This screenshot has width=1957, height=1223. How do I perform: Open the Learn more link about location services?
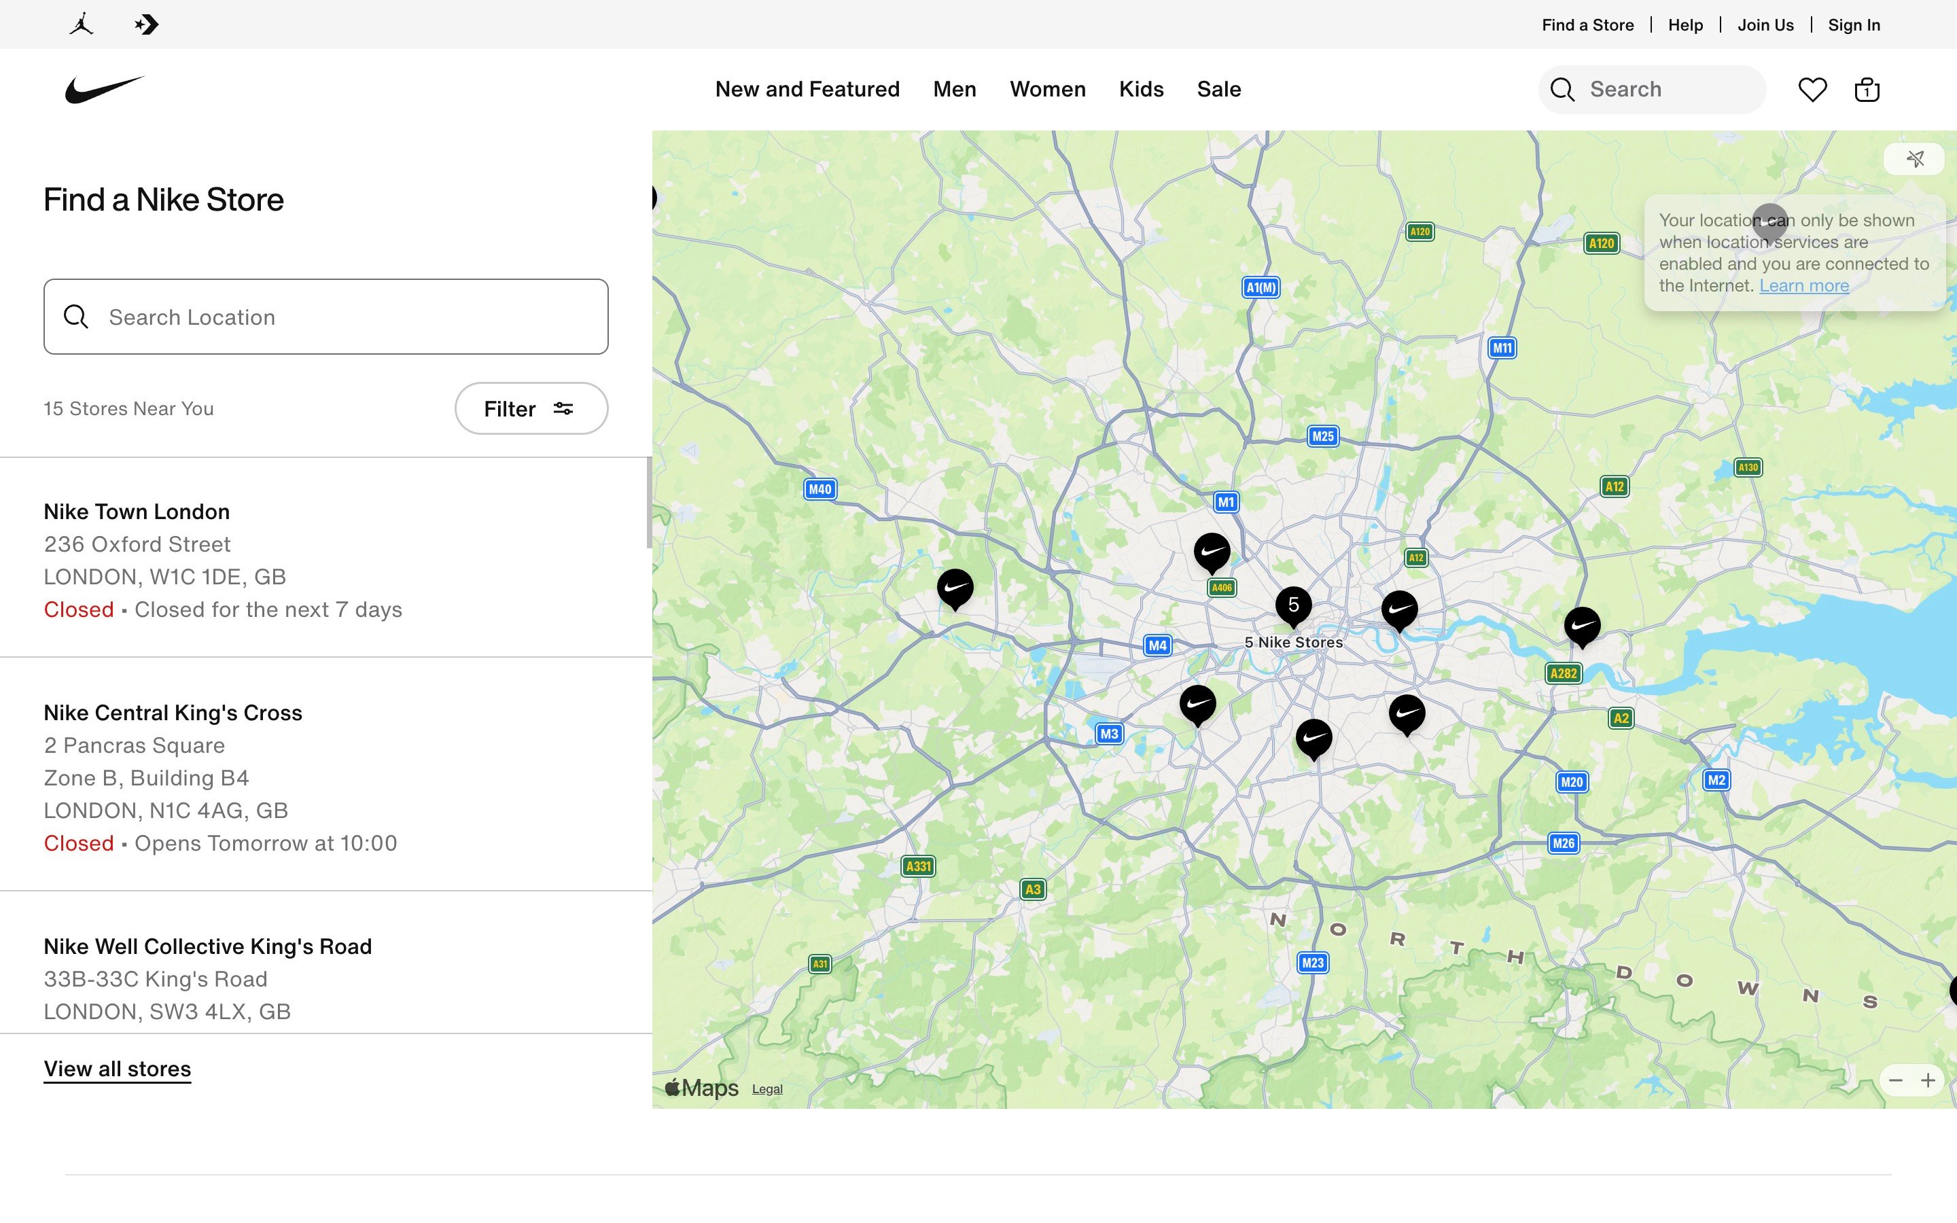[1805, 285]
